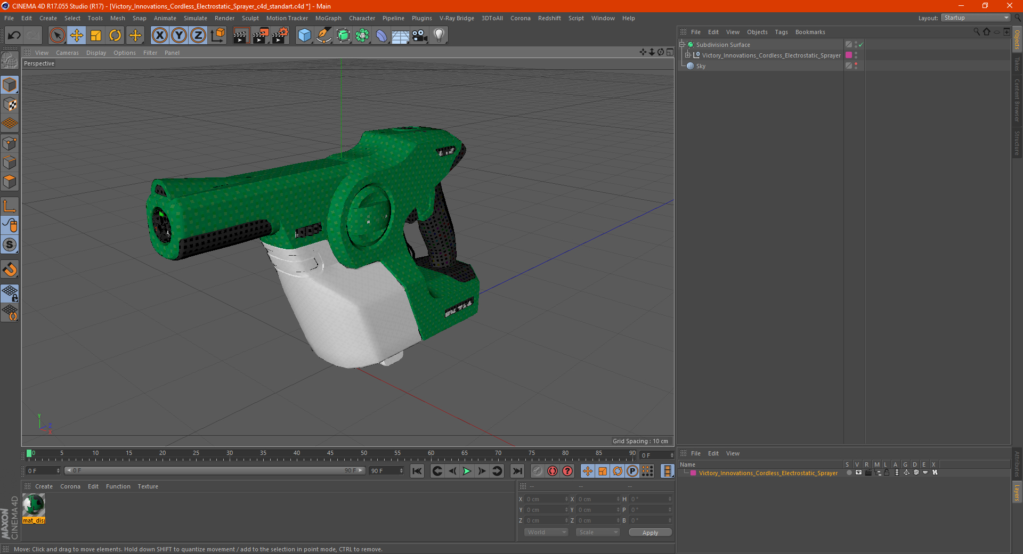The width and height of the screenshot is (1023, 554).
Task: Click the Apply button
Action: pyautogui.click(x=650, y=532)
